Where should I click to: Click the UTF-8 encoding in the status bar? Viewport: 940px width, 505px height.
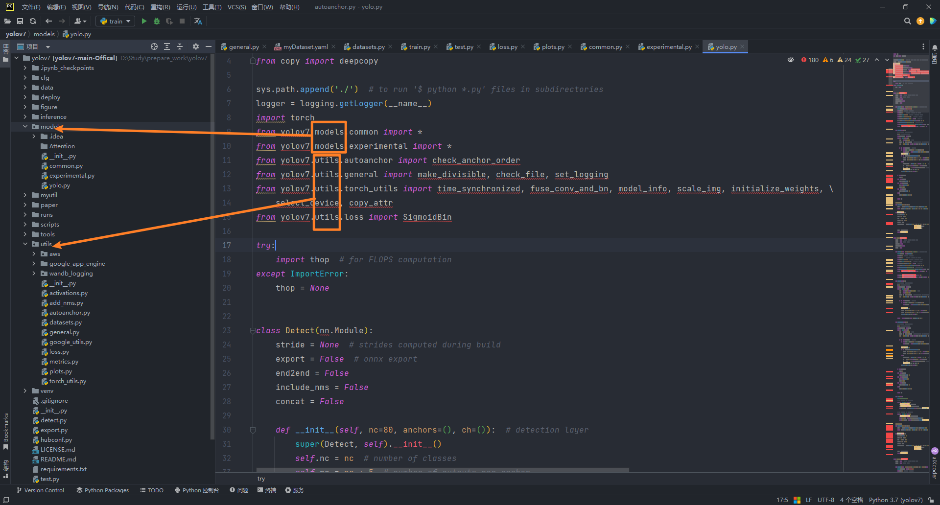826,500
